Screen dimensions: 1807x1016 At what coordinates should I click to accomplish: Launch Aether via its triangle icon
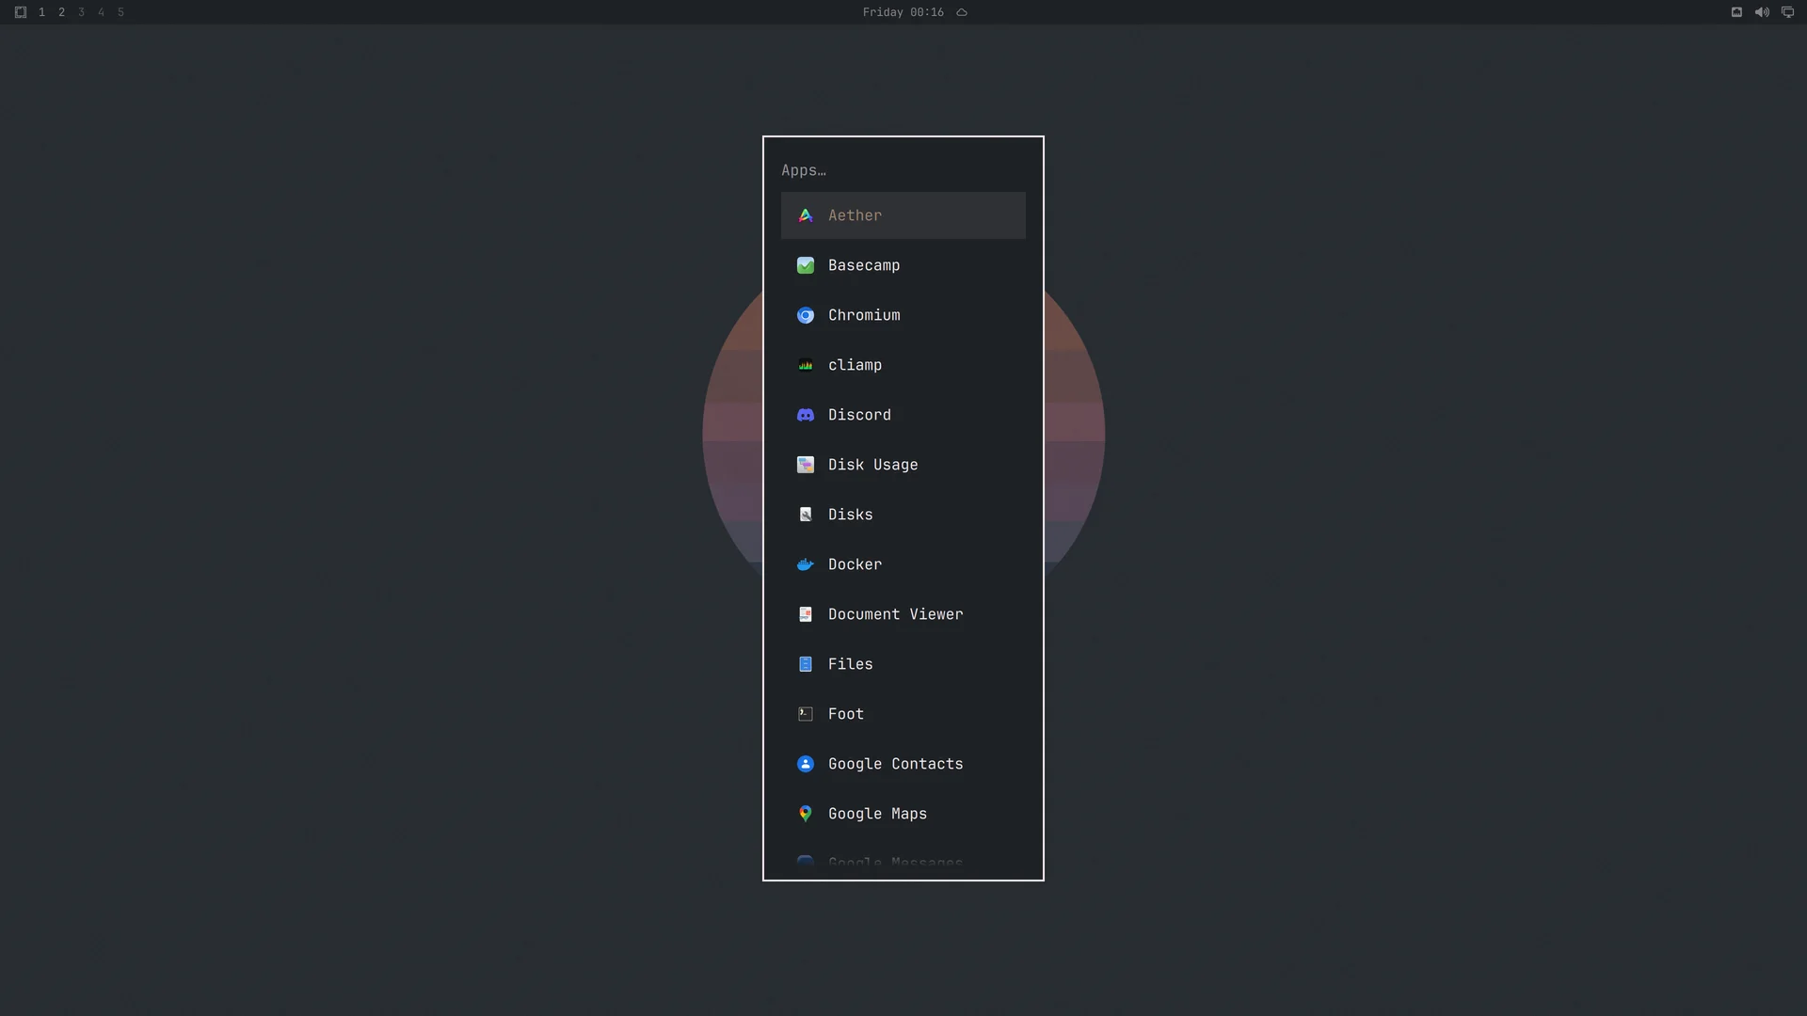click(x=806, y=215)
